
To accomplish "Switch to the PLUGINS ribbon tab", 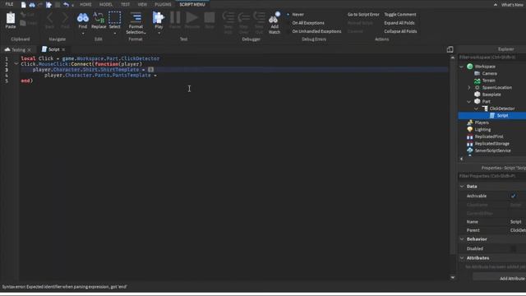I will point(163,5).
